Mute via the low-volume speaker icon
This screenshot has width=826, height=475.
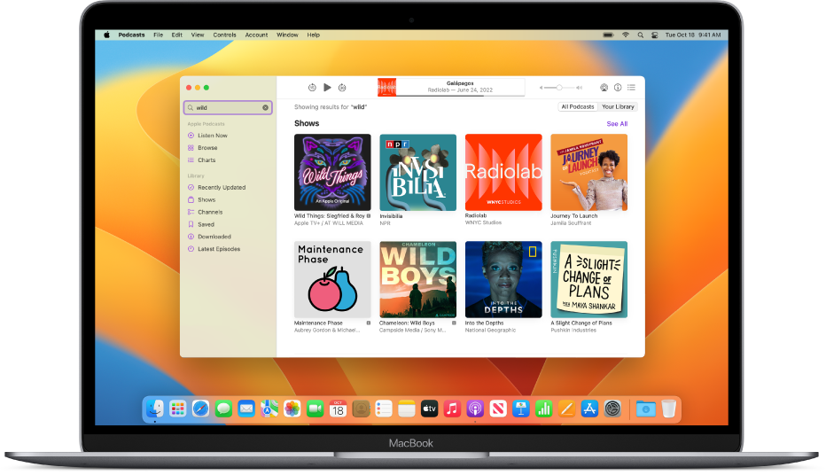pyautogui.click(x=541, y=88)
